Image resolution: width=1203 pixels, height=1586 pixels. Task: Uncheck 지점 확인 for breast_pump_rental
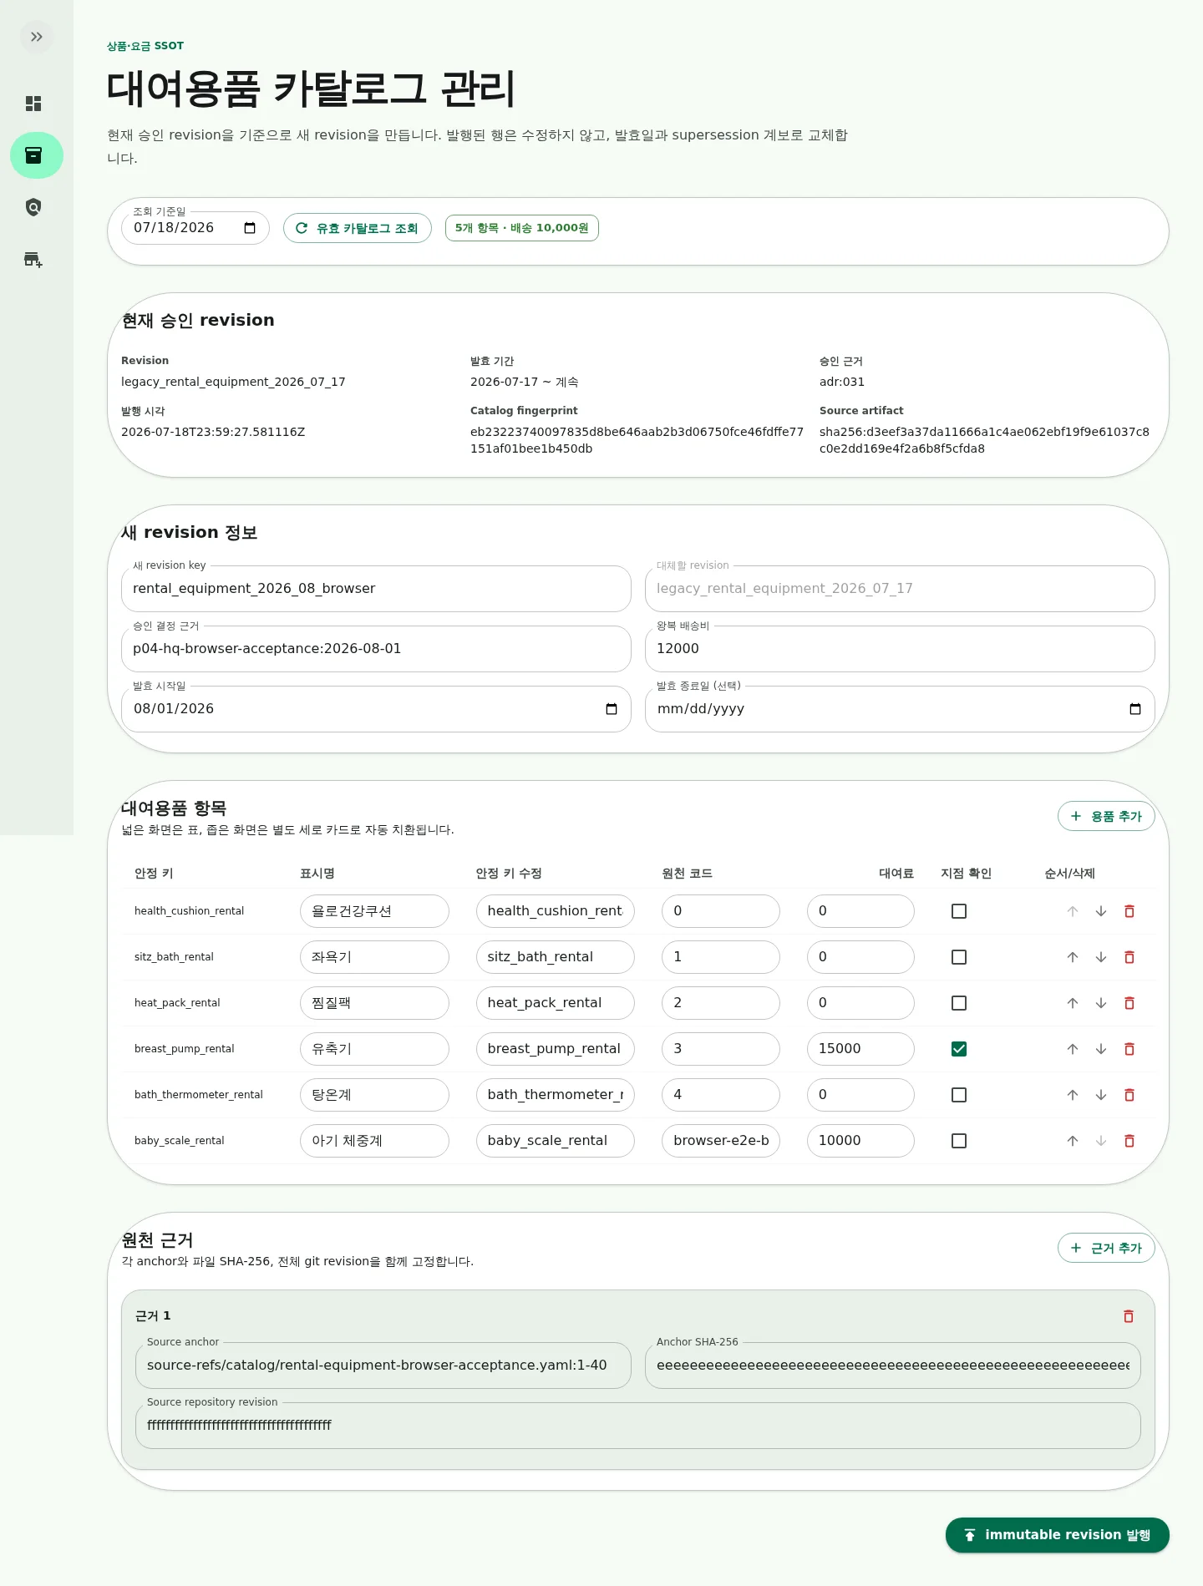coord(959,1049)
